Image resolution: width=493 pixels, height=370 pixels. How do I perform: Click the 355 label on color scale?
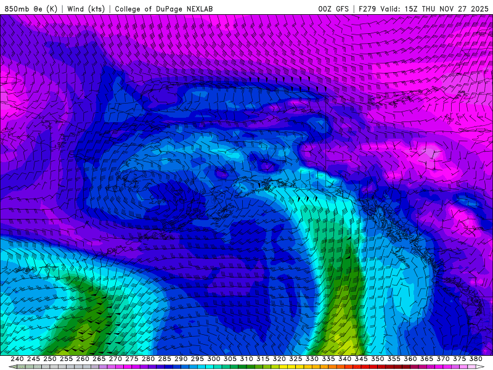[x=394, y=359]
